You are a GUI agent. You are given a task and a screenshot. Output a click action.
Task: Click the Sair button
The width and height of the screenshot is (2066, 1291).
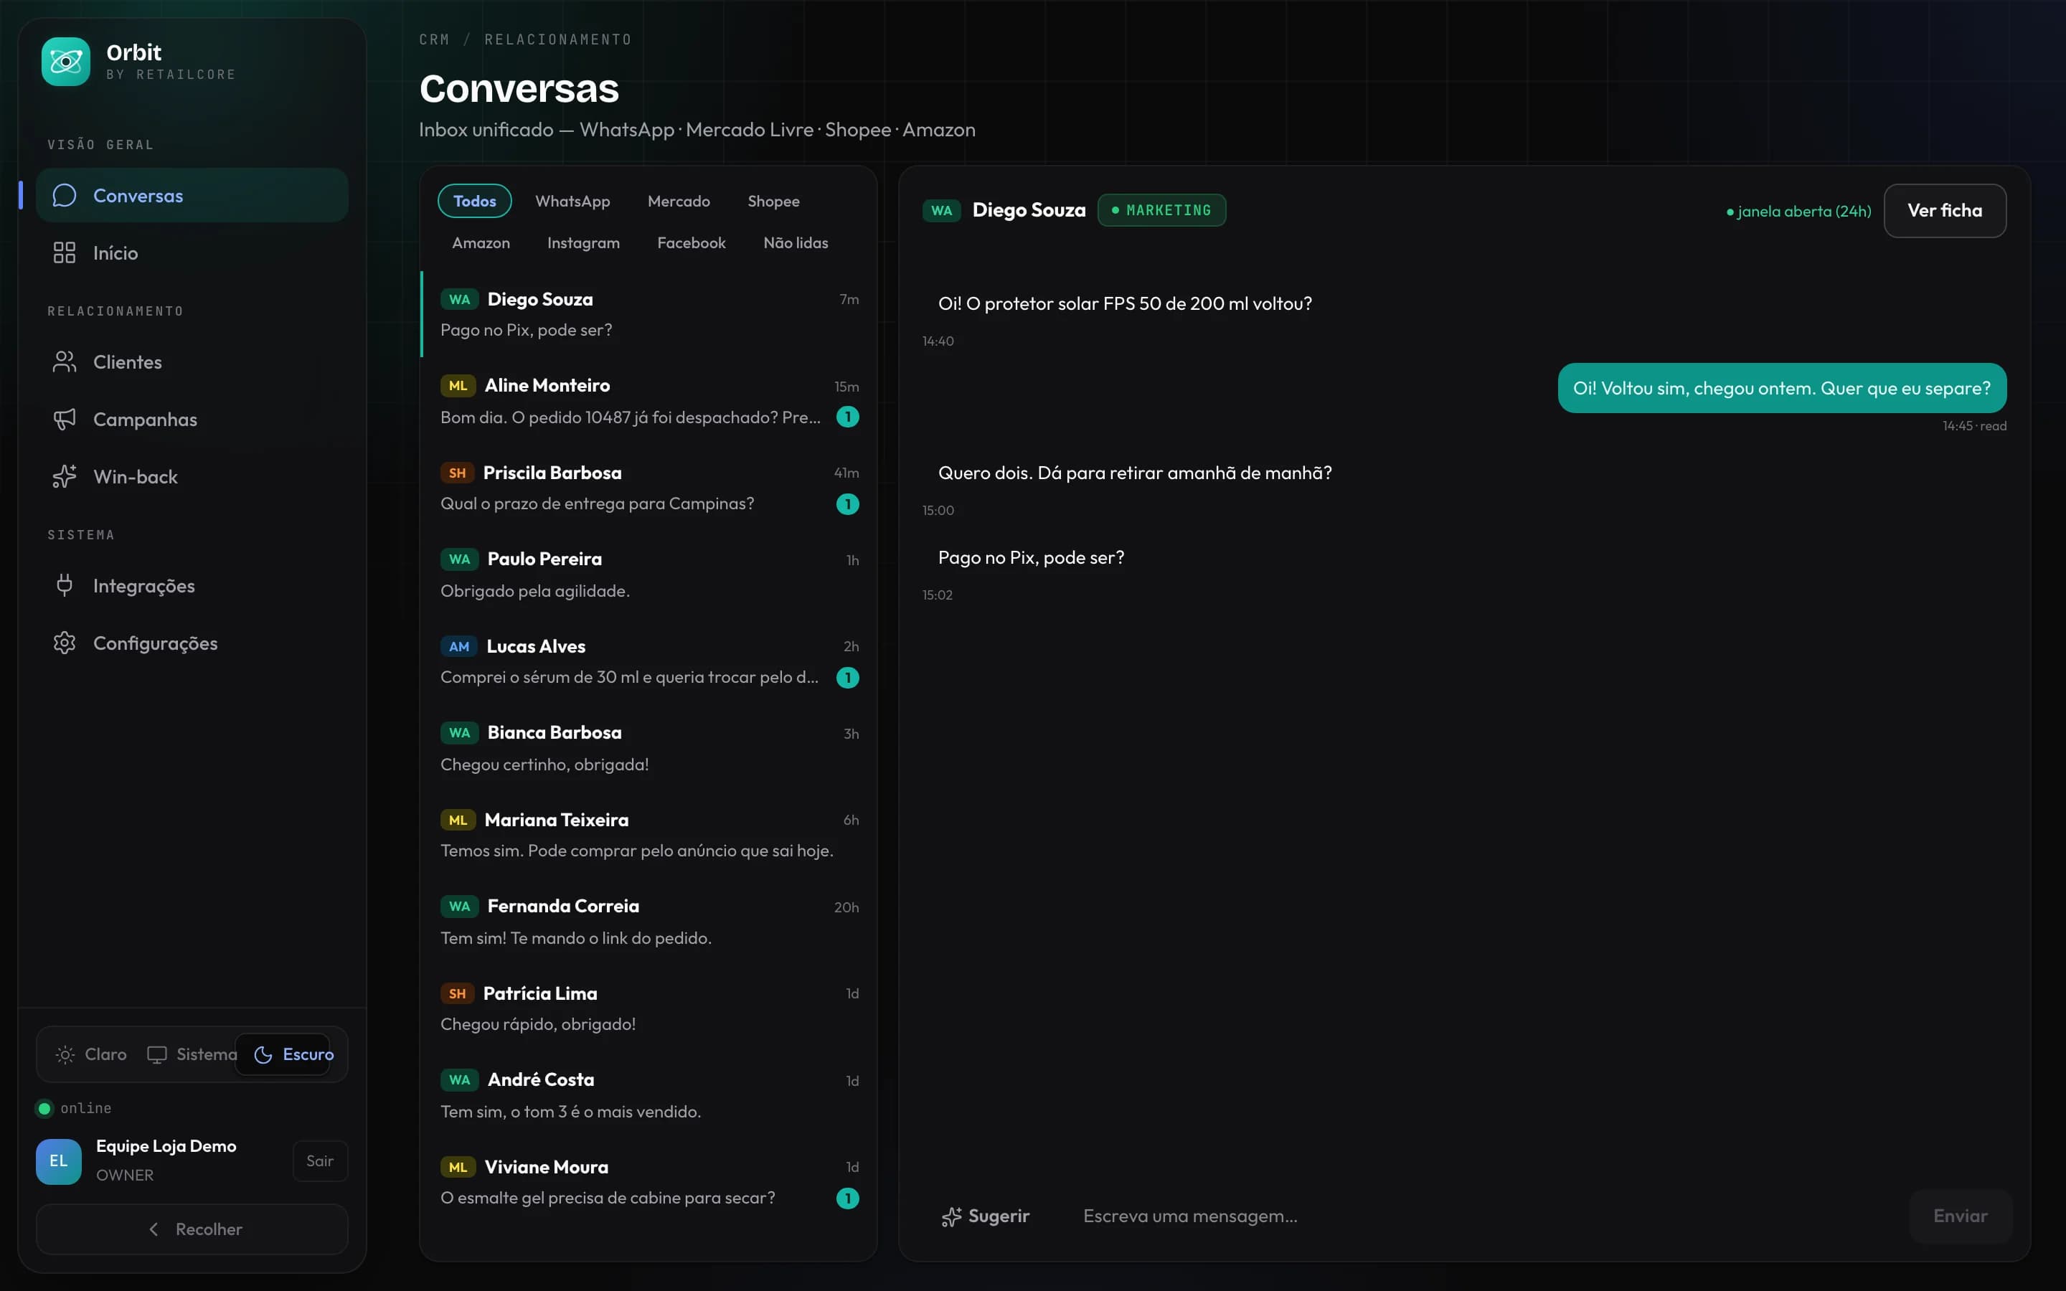[320, 1161]
